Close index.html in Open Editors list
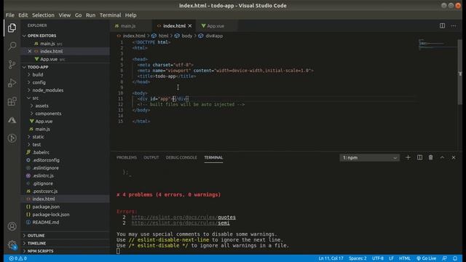 click(x=30, y=51)
